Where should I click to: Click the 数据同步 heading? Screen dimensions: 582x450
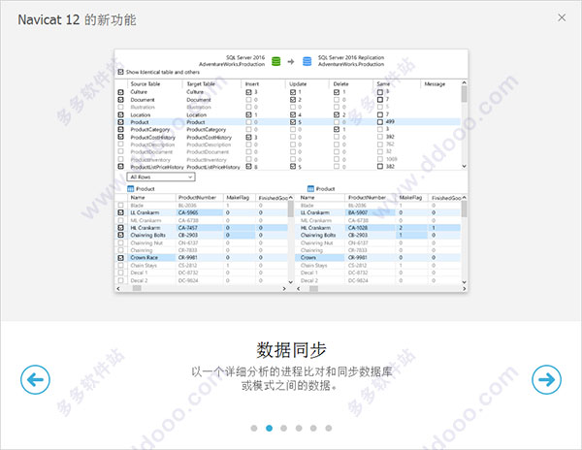point(291,350)
